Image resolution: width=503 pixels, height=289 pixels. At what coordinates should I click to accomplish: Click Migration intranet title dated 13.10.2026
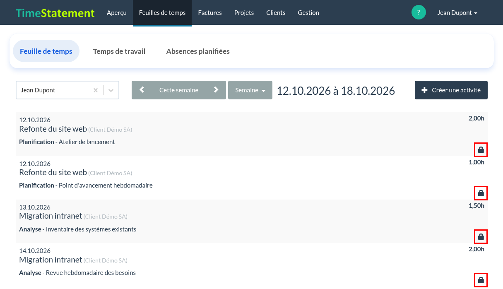tap(51, 216)
